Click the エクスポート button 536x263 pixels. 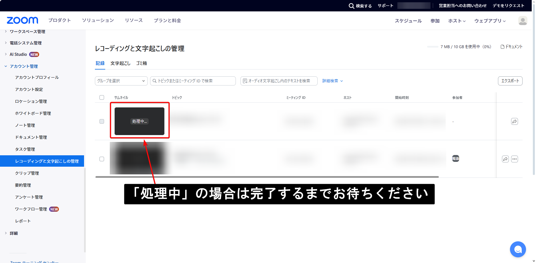510,81
